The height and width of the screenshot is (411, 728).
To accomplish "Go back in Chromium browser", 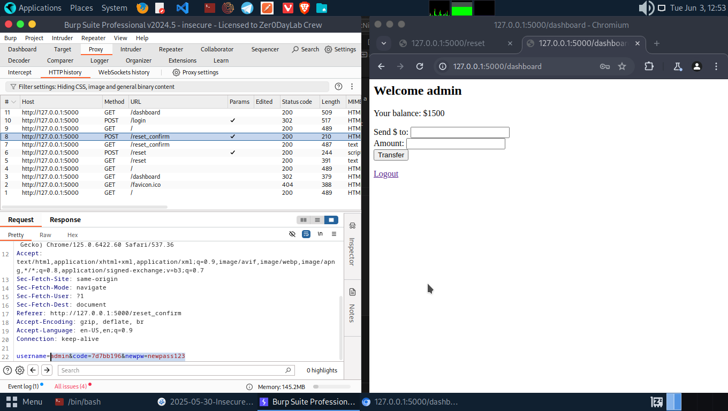I will (381, 66).
